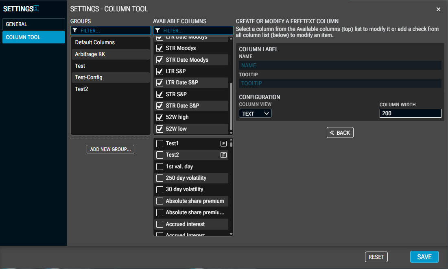Click the filter funnel icon in Available Columns
Viewport: 448px width, 269px height.
coord(157,30)
